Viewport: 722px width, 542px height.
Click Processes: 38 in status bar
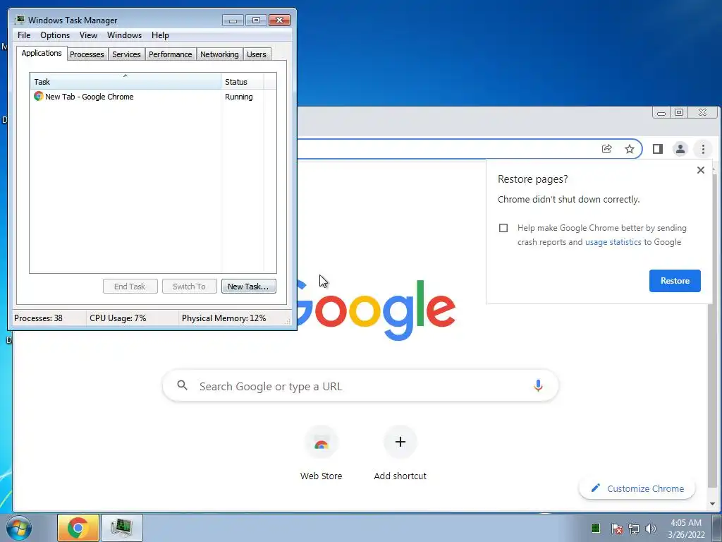pos(38,318)
